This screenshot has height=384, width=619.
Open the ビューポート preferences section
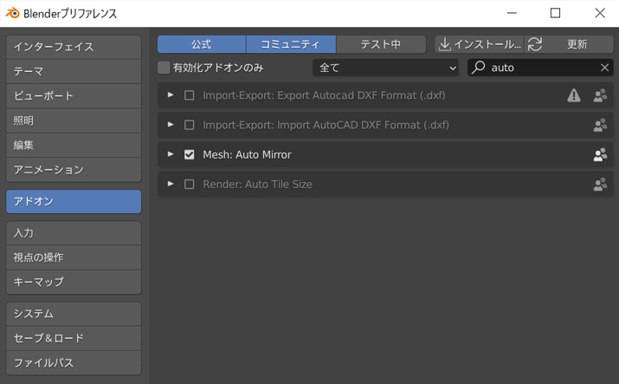[74, 96]
